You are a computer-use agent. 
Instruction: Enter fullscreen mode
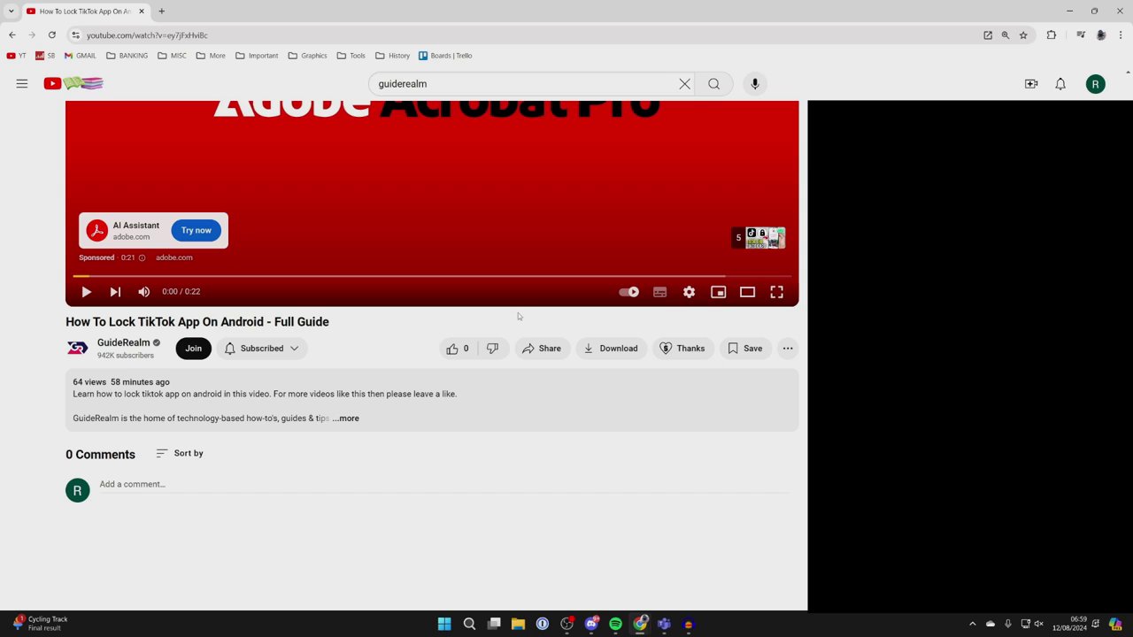tap(776, 291)
